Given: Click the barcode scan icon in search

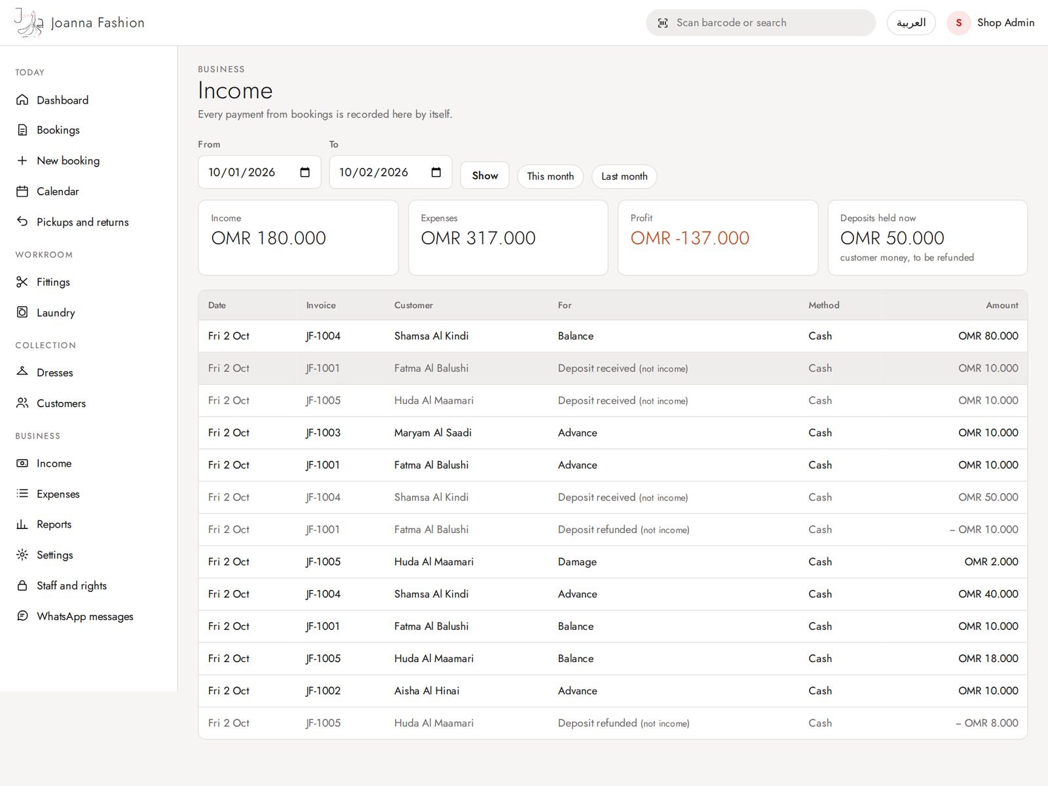Looking at the screenshot, I should 663,23.
